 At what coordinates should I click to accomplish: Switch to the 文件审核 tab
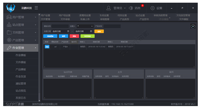[x=65, y=19]
